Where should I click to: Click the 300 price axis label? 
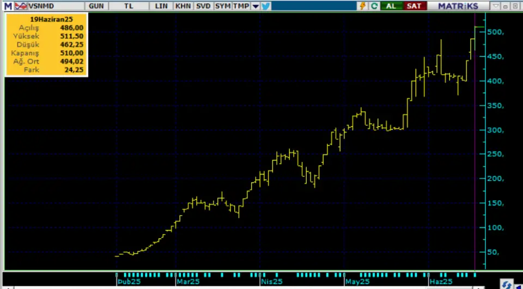point(495,130)
